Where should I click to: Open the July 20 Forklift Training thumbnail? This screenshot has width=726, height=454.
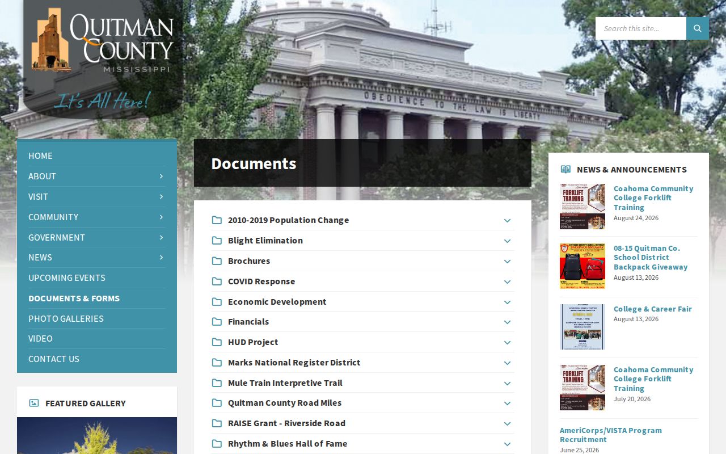tap(583, 388)
